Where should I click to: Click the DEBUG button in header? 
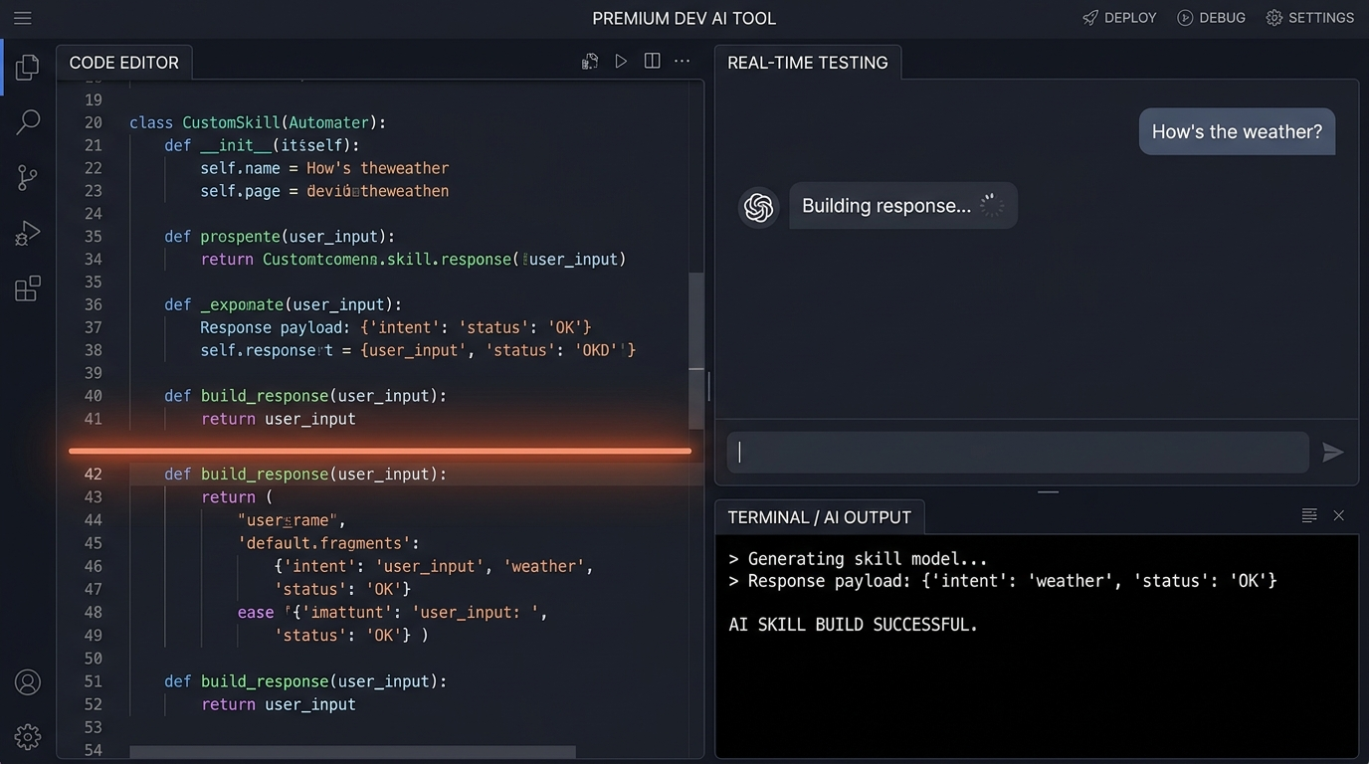click(1211, 18)
